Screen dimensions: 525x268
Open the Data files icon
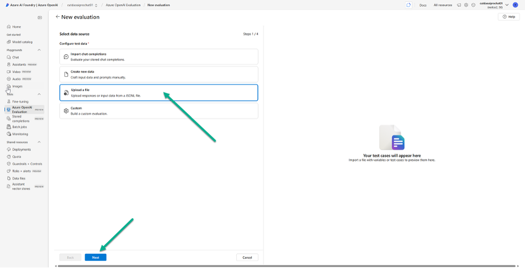(9, 178)
